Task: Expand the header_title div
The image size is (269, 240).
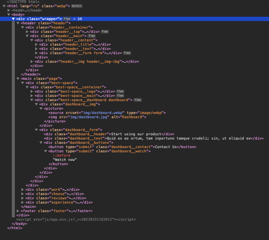Action: point(37,45)
